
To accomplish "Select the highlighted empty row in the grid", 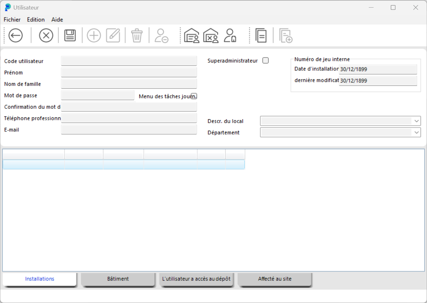I will (124, 164).
